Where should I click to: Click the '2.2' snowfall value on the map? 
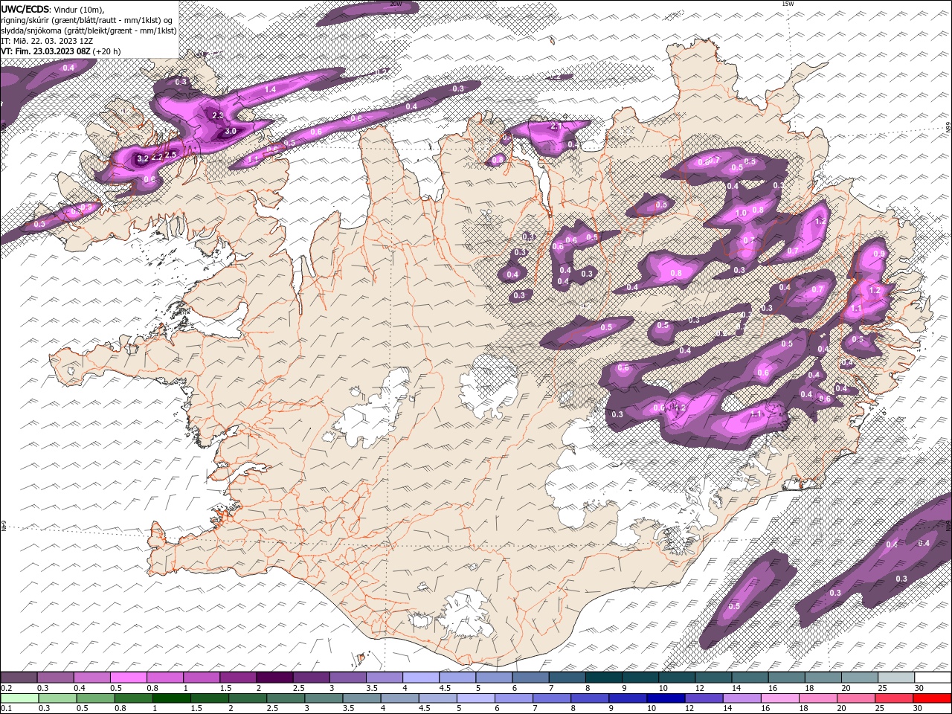pos(157,157)
